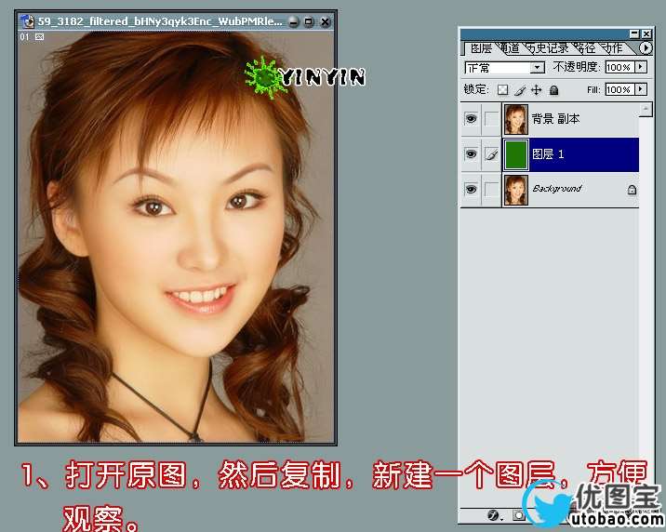Select the Background layer thumbnail

[516, 190]
